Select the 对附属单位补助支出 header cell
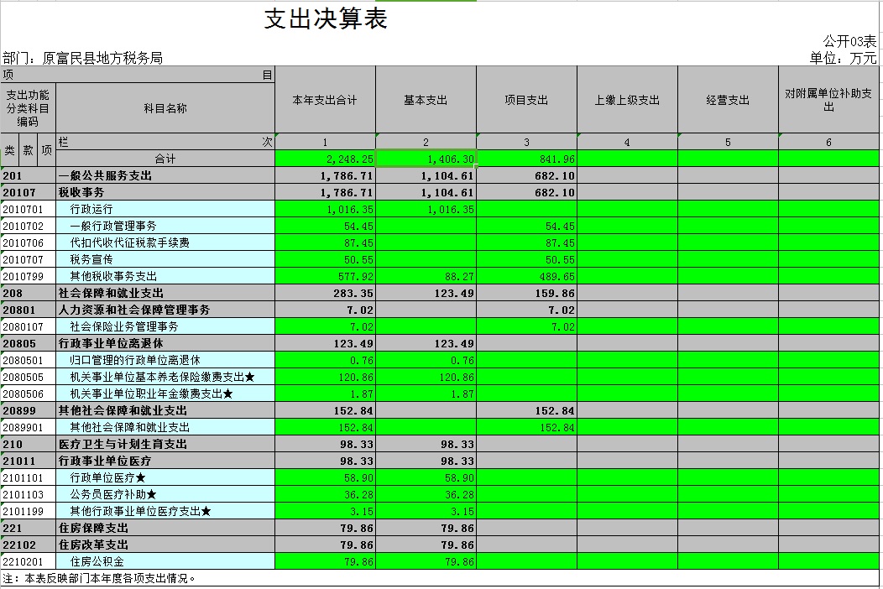Image resolution: width=883 pixels, height=589 pixels. [x=828, y=100]
